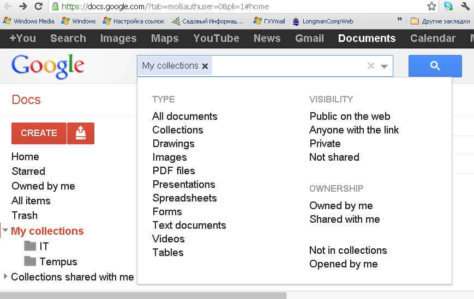Open the Windows Media bookmark
The width and height of the screenshot is (474, 299).
[x=28, y=21]
